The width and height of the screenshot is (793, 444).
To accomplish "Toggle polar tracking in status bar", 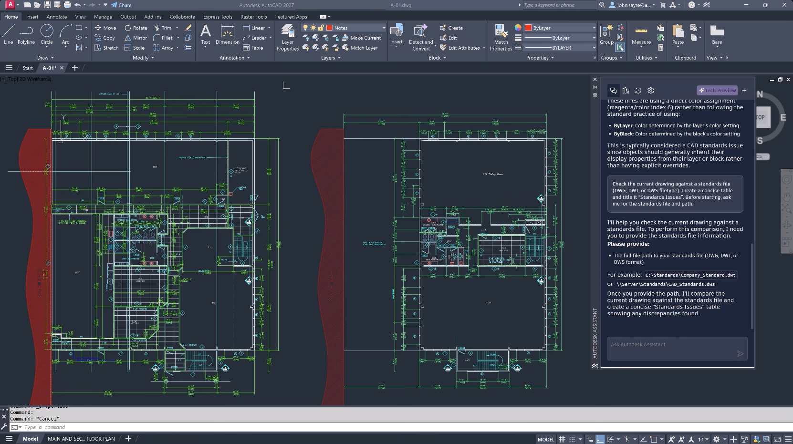I will [610, 439].
